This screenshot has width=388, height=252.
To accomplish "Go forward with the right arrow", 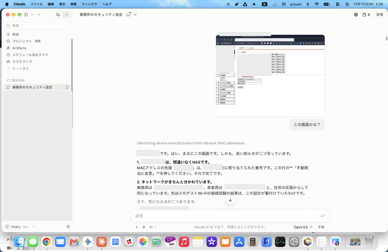I will (39, 15).
